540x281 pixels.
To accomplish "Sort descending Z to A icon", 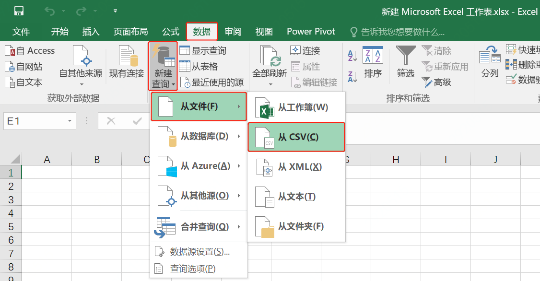I will point(352,77).
